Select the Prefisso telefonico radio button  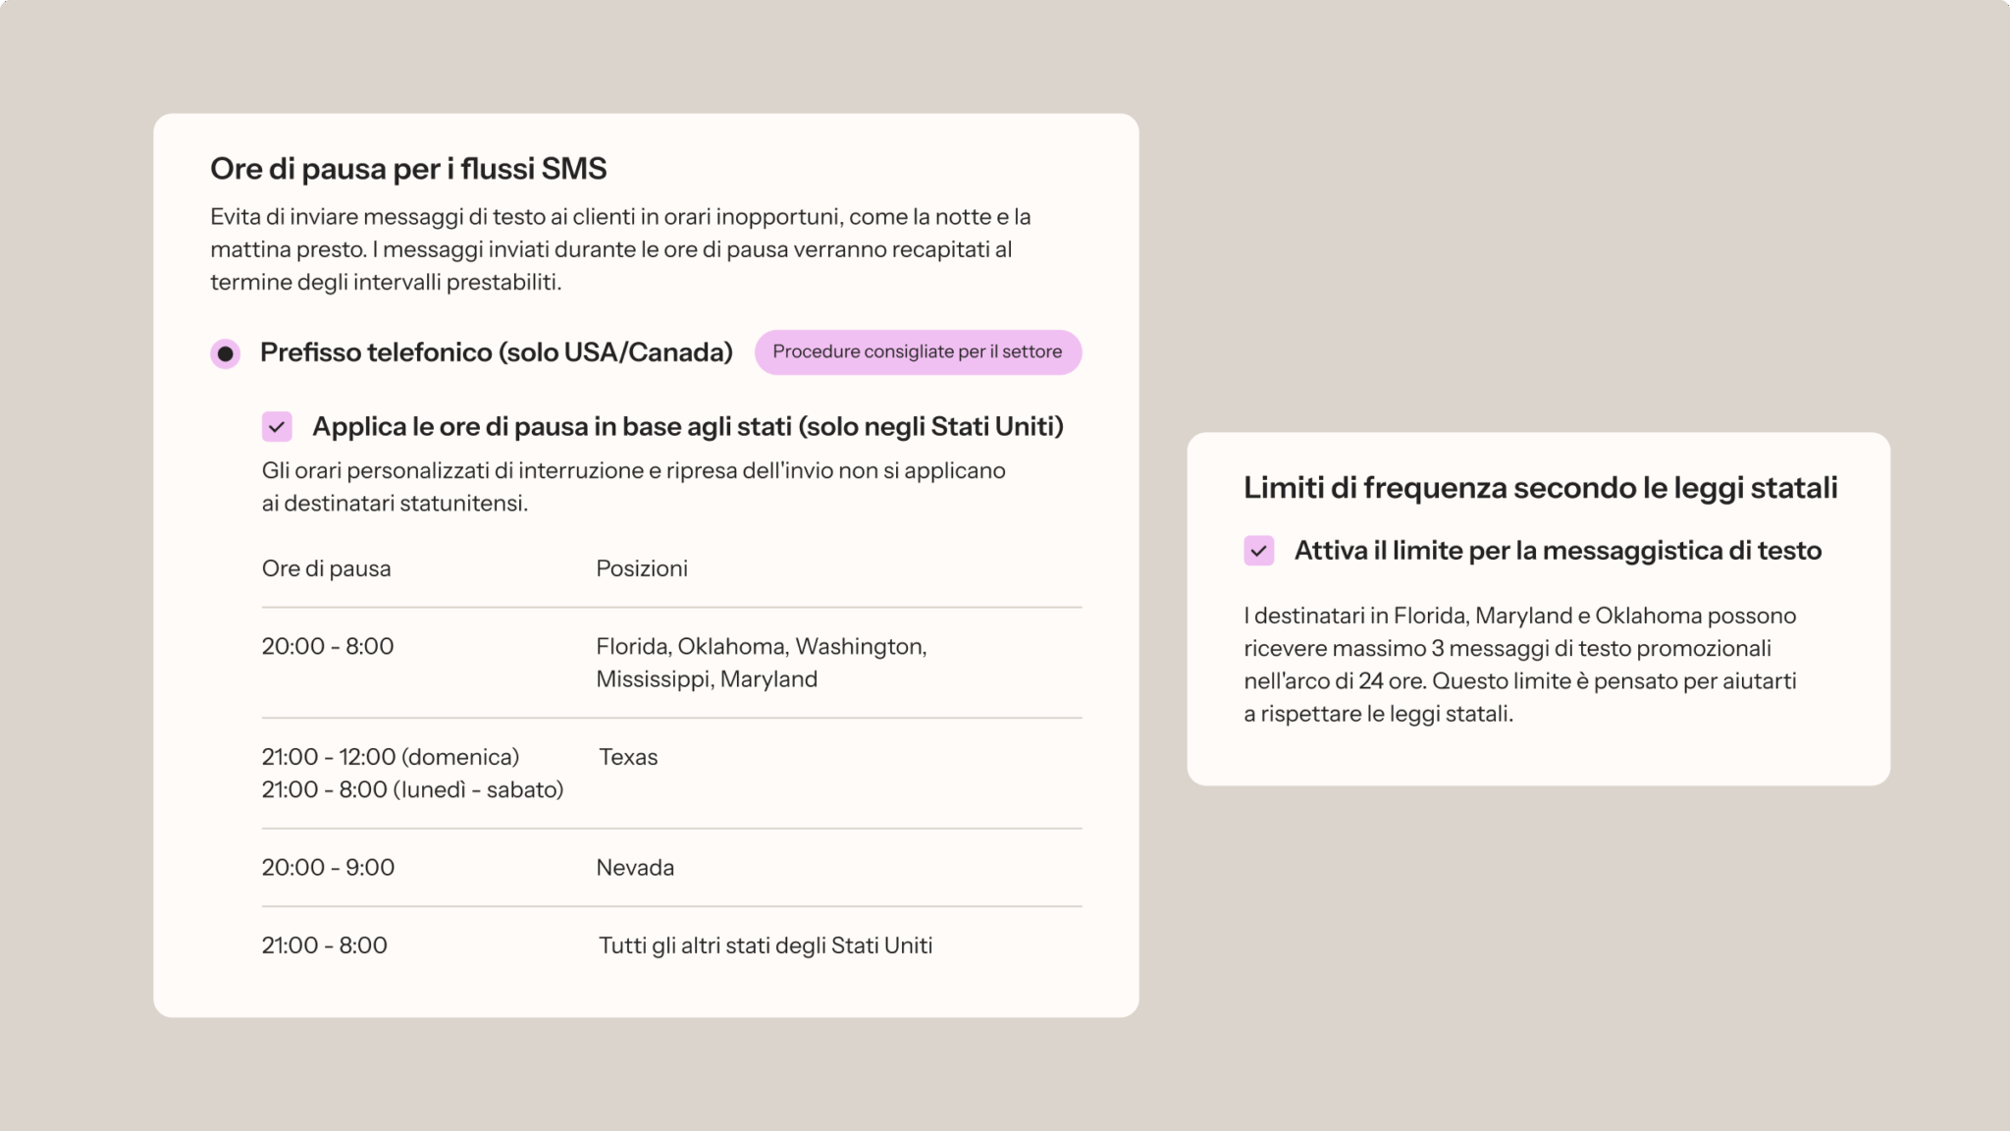coord(226,353)
